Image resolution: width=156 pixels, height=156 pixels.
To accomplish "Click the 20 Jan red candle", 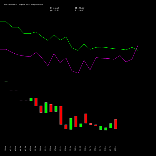I will click(x=36, y=102).
